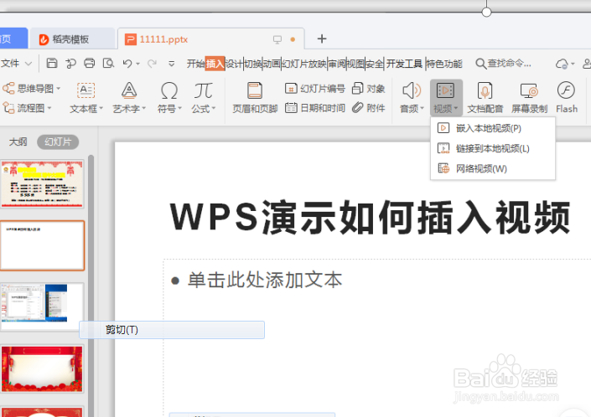Viewport: 591px width, 417px height.
Task: Click the output-as-PDF icon beside save
Action: [70, 64]
